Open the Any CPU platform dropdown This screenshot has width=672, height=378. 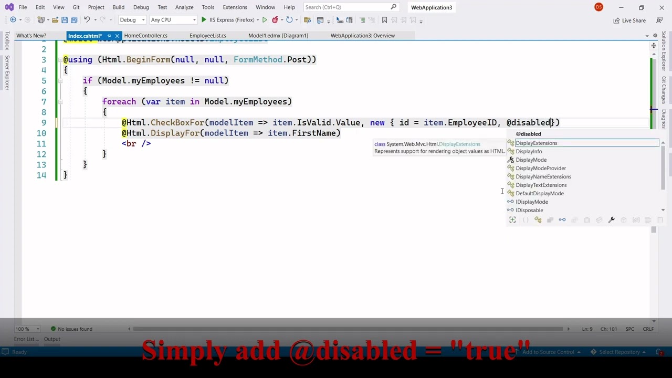173,20
